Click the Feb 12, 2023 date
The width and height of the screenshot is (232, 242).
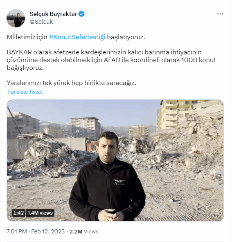[x=48, y=231]
